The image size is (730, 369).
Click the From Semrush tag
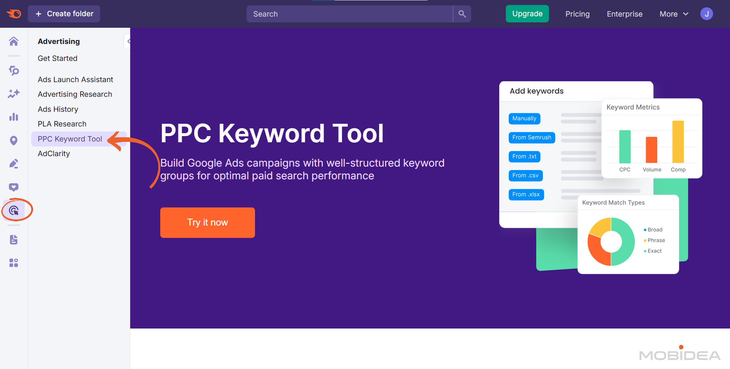click(532, 137)
